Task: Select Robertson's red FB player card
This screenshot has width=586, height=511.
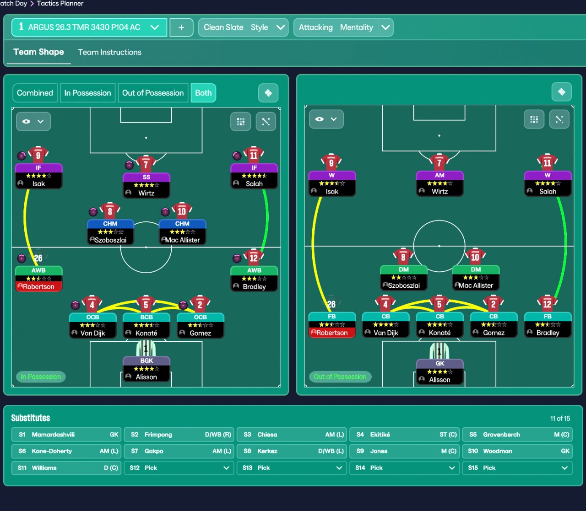Action: pos(332,325)
